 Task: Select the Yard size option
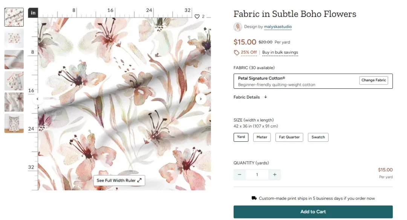pyautogui.click(x=241, y=137)
